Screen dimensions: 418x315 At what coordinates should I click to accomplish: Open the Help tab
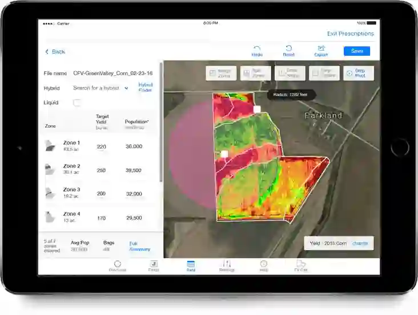[264, 266]
